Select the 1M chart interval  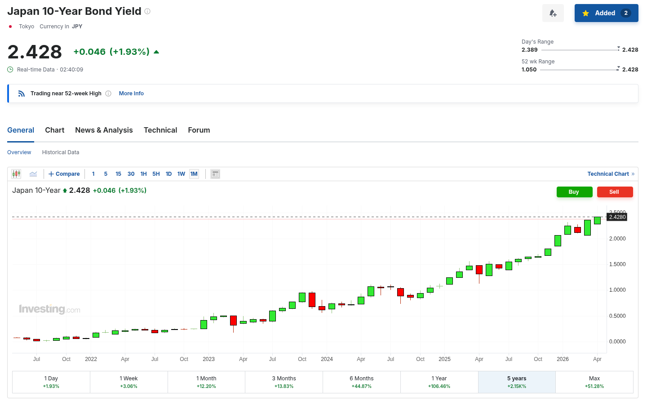(x=194, y=174)
